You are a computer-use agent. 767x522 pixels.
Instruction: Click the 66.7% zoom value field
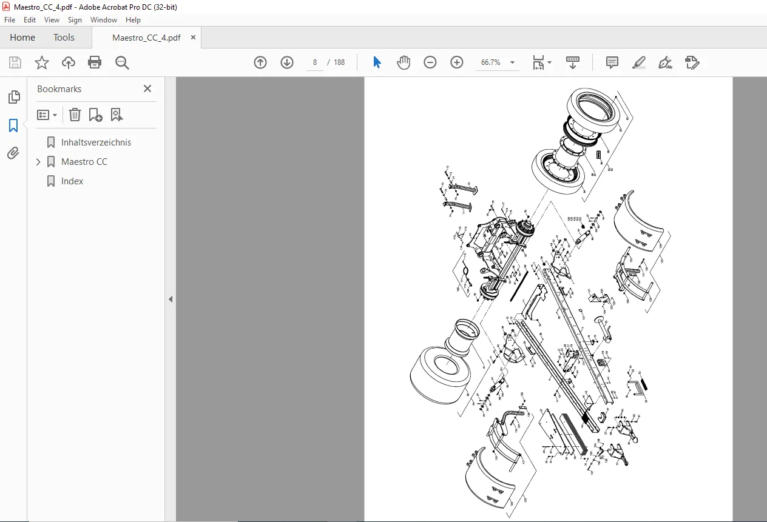[x=490, y=62]
